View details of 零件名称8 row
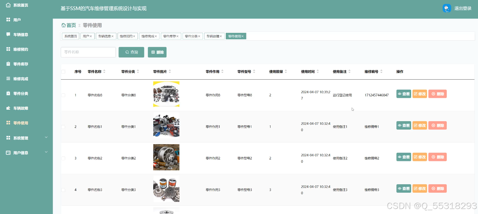The image size is (478, 214). pyautogui.click(x=404, y=94)
